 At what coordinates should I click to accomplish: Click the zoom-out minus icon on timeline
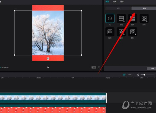point(138,75)
